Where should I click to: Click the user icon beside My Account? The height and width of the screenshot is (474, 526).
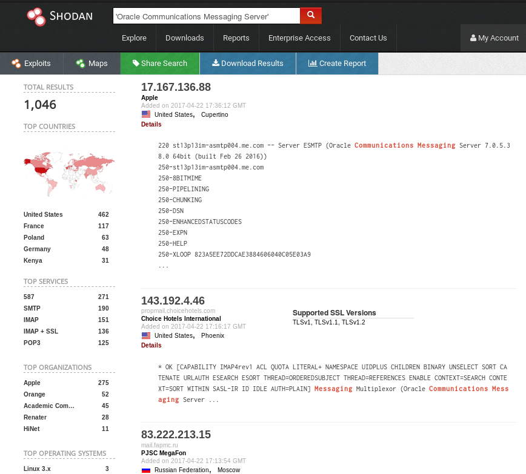coord(473,38)
